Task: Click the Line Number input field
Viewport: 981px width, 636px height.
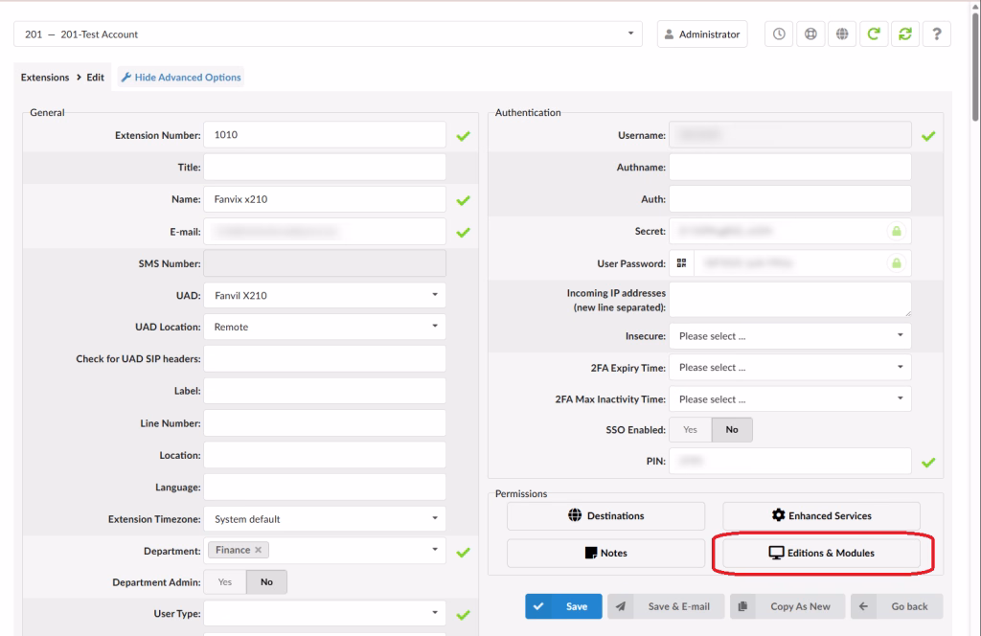Action: pyautogui.click(x=325, y=423)
